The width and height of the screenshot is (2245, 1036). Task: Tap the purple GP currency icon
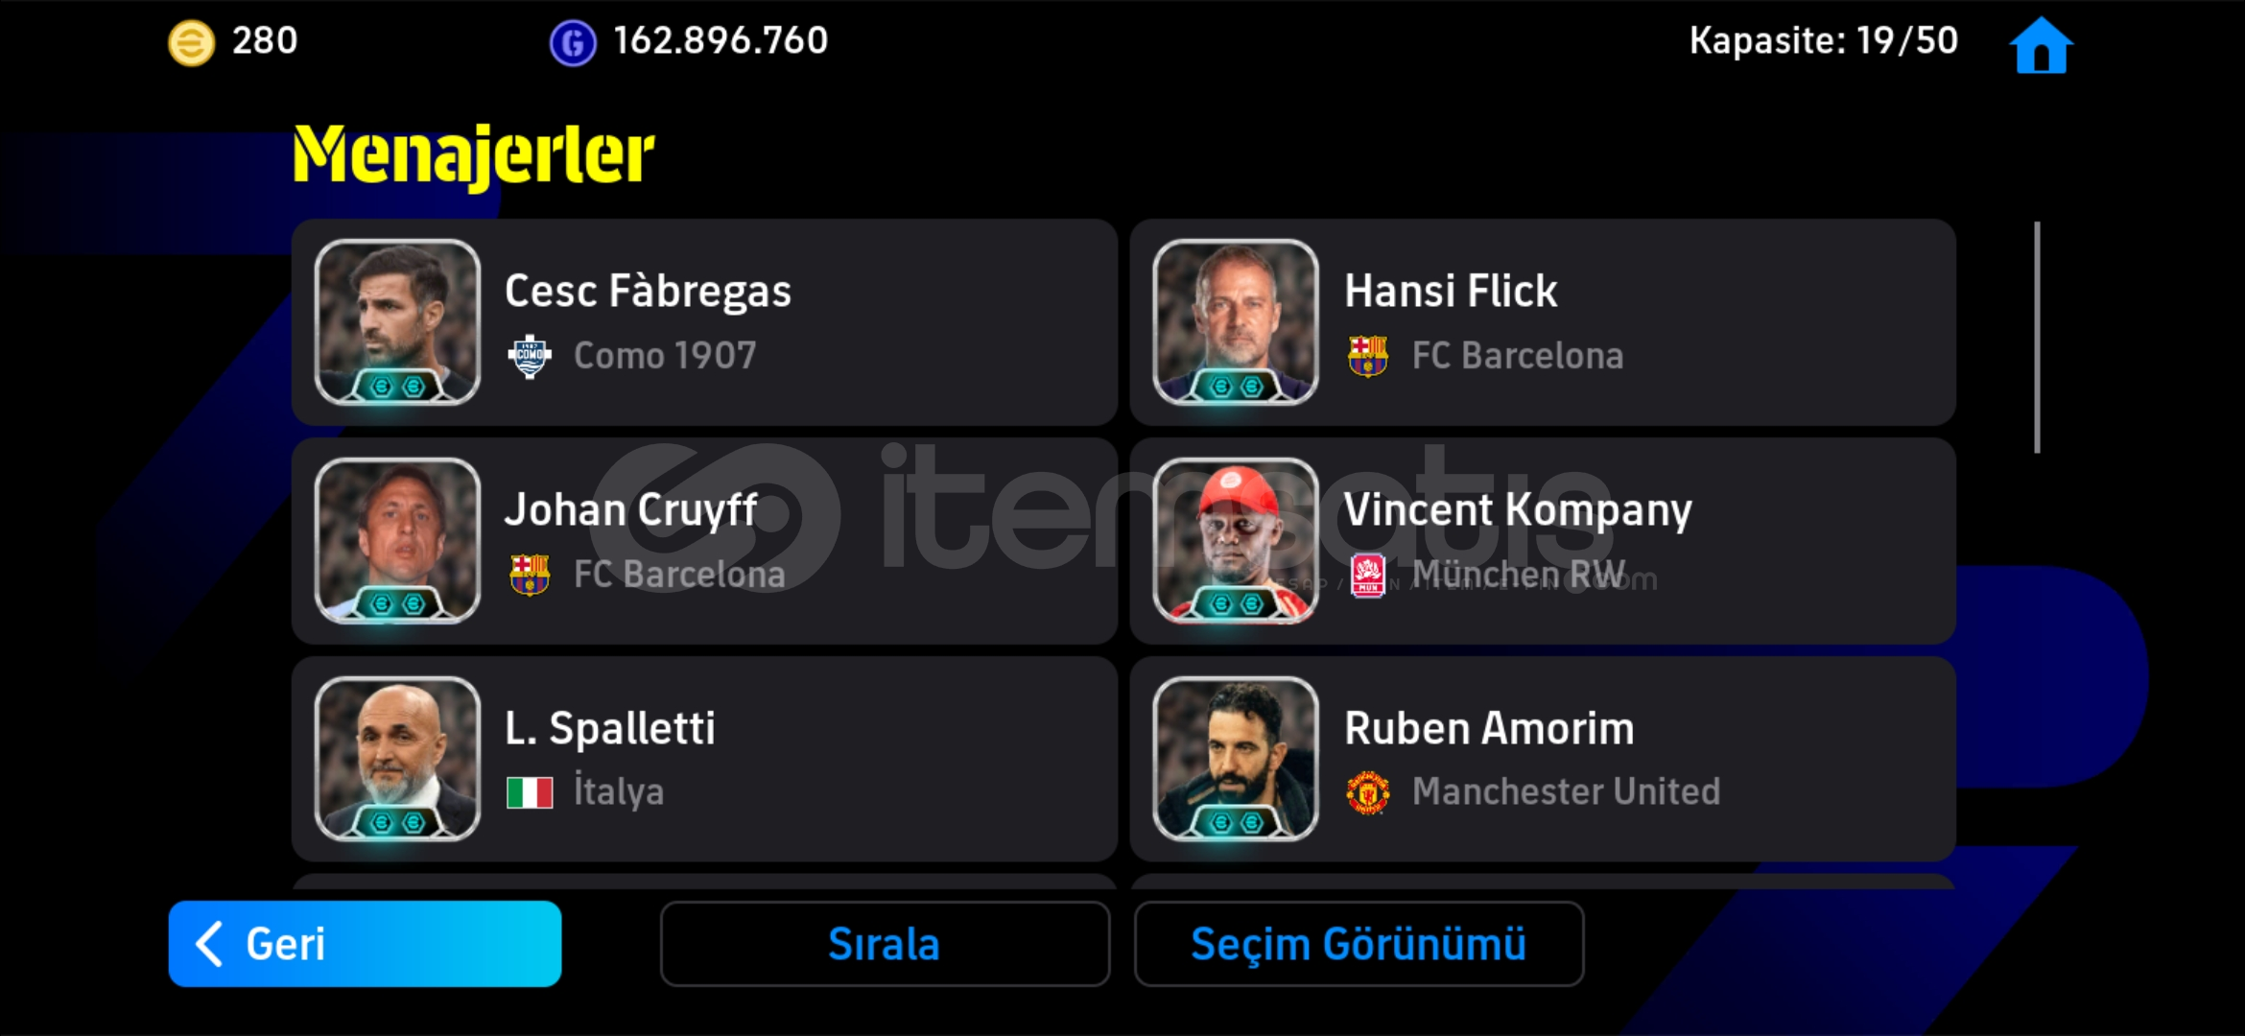573,43
